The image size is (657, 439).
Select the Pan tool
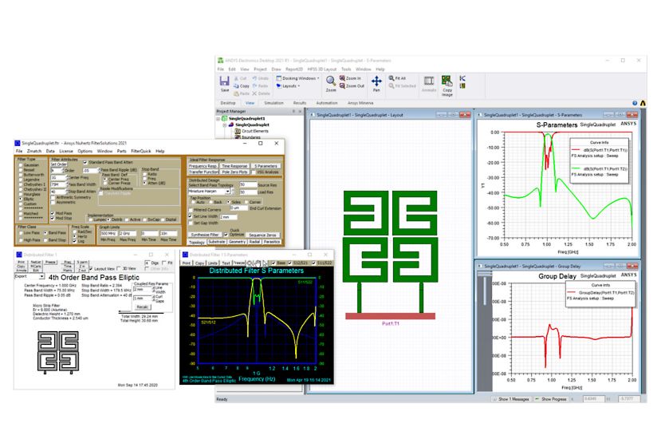tap(376, 81)
